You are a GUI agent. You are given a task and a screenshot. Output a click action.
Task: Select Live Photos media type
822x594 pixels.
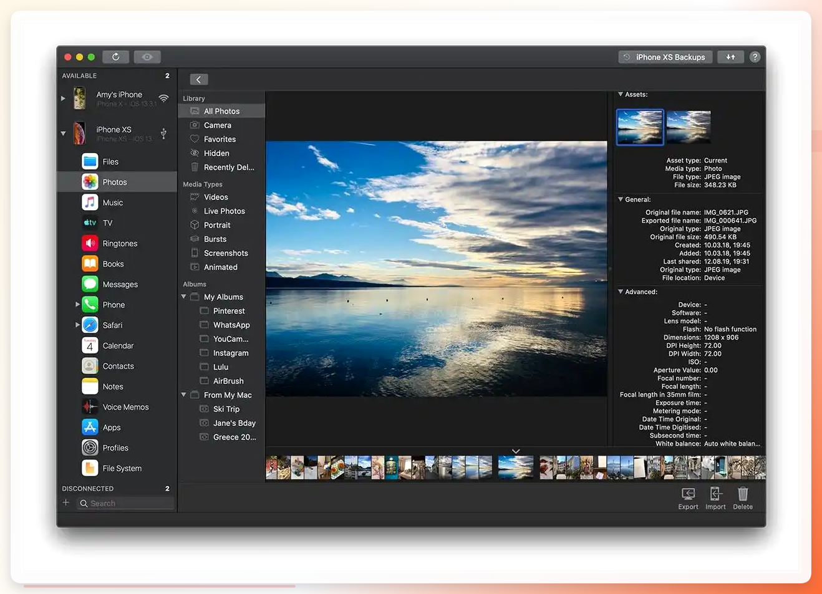pyautogui.click(x=221, y=211)
